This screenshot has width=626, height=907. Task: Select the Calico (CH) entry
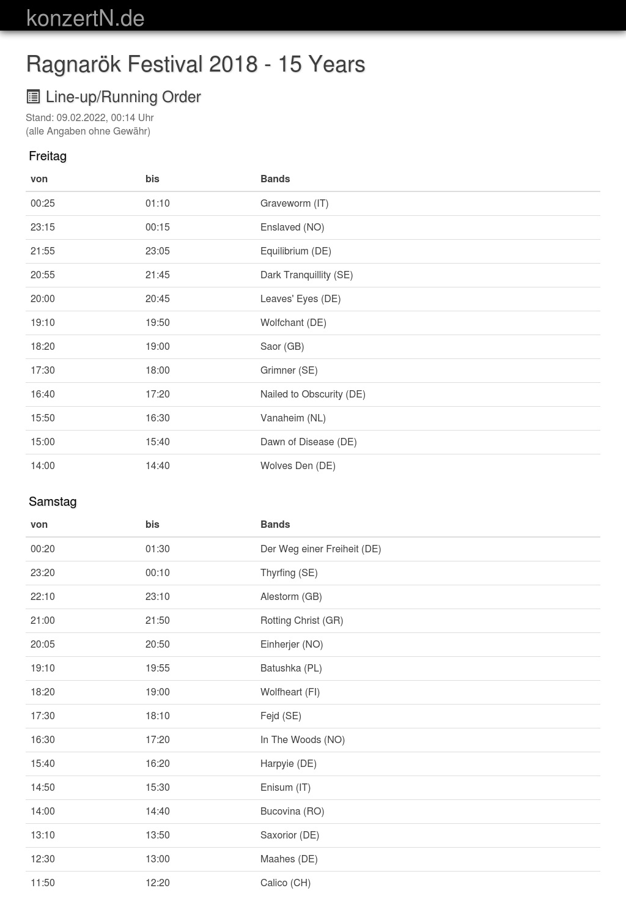[285, 883]
